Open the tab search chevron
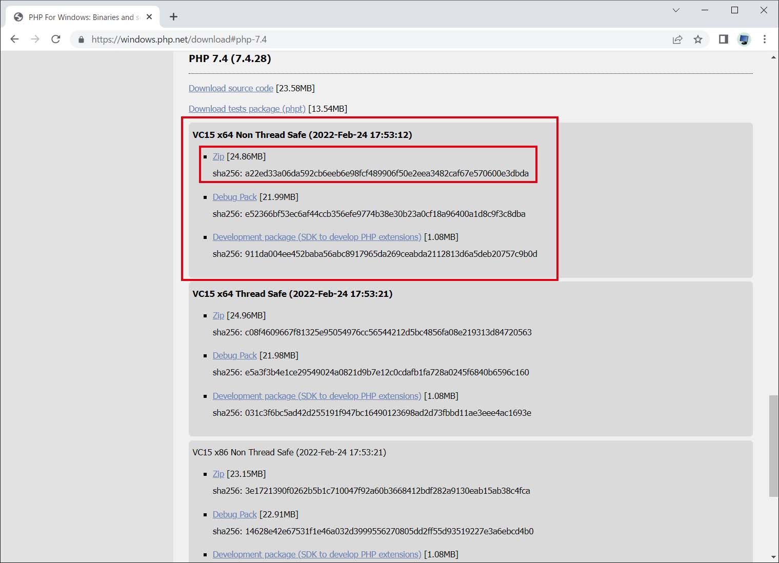 click(676, 10)
